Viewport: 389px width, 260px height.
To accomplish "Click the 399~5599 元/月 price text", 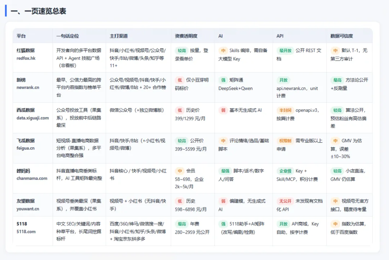I will 191,149.
